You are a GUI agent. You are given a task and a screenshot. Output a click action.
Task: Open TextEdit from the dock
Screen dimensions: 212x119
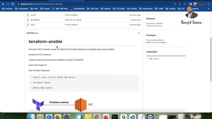coord(141,117)
